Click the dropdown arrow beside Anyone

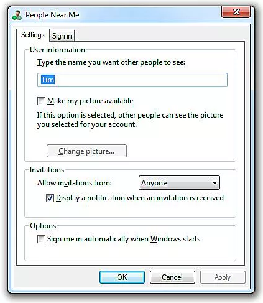[x=215, y=183]
